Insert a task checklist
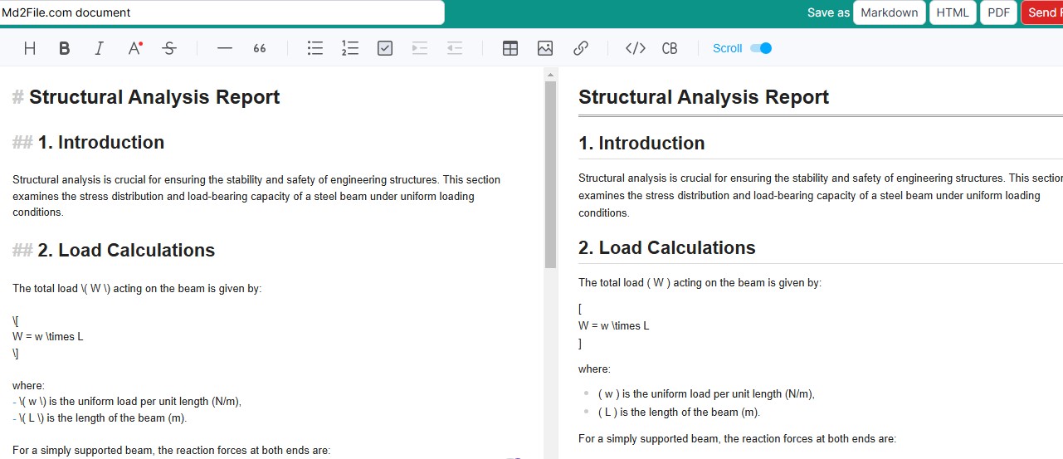This screenshot has width=1063, height=459. (385, 48)
